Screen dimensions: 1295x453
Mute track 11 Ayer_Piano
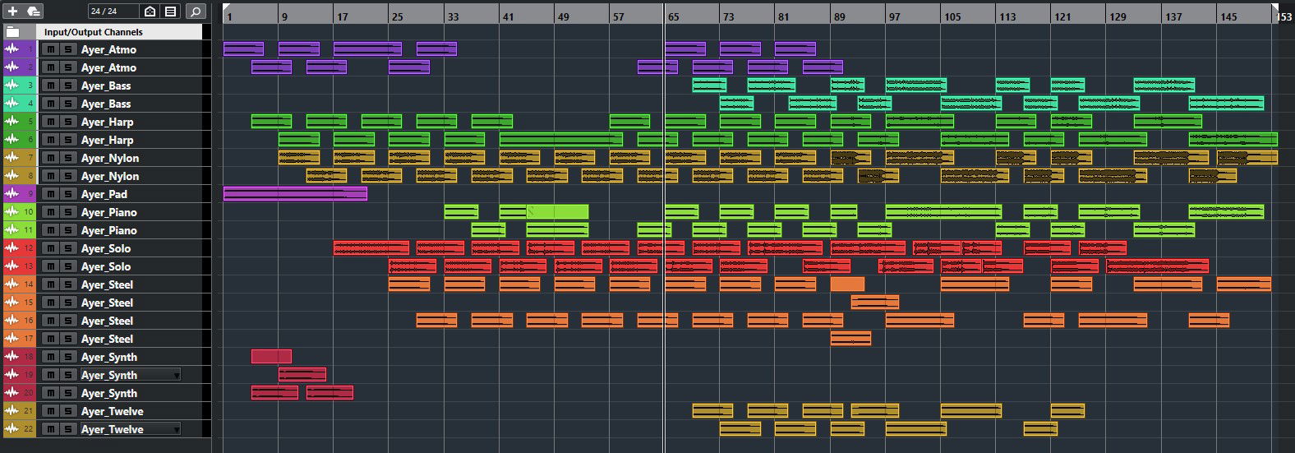click(51, 230)
